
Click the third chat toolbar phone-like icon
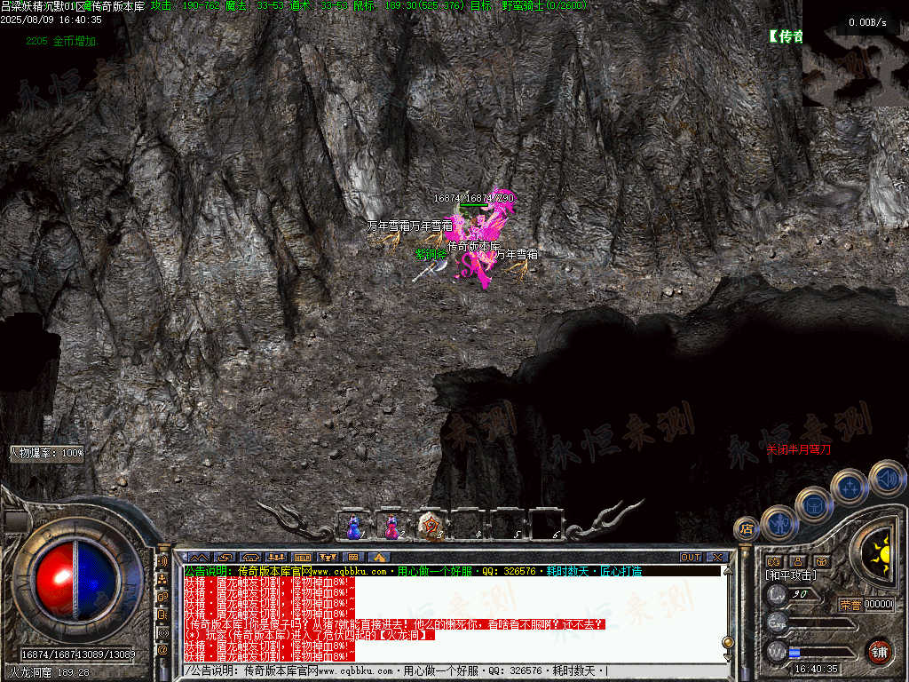click(251, 558)
